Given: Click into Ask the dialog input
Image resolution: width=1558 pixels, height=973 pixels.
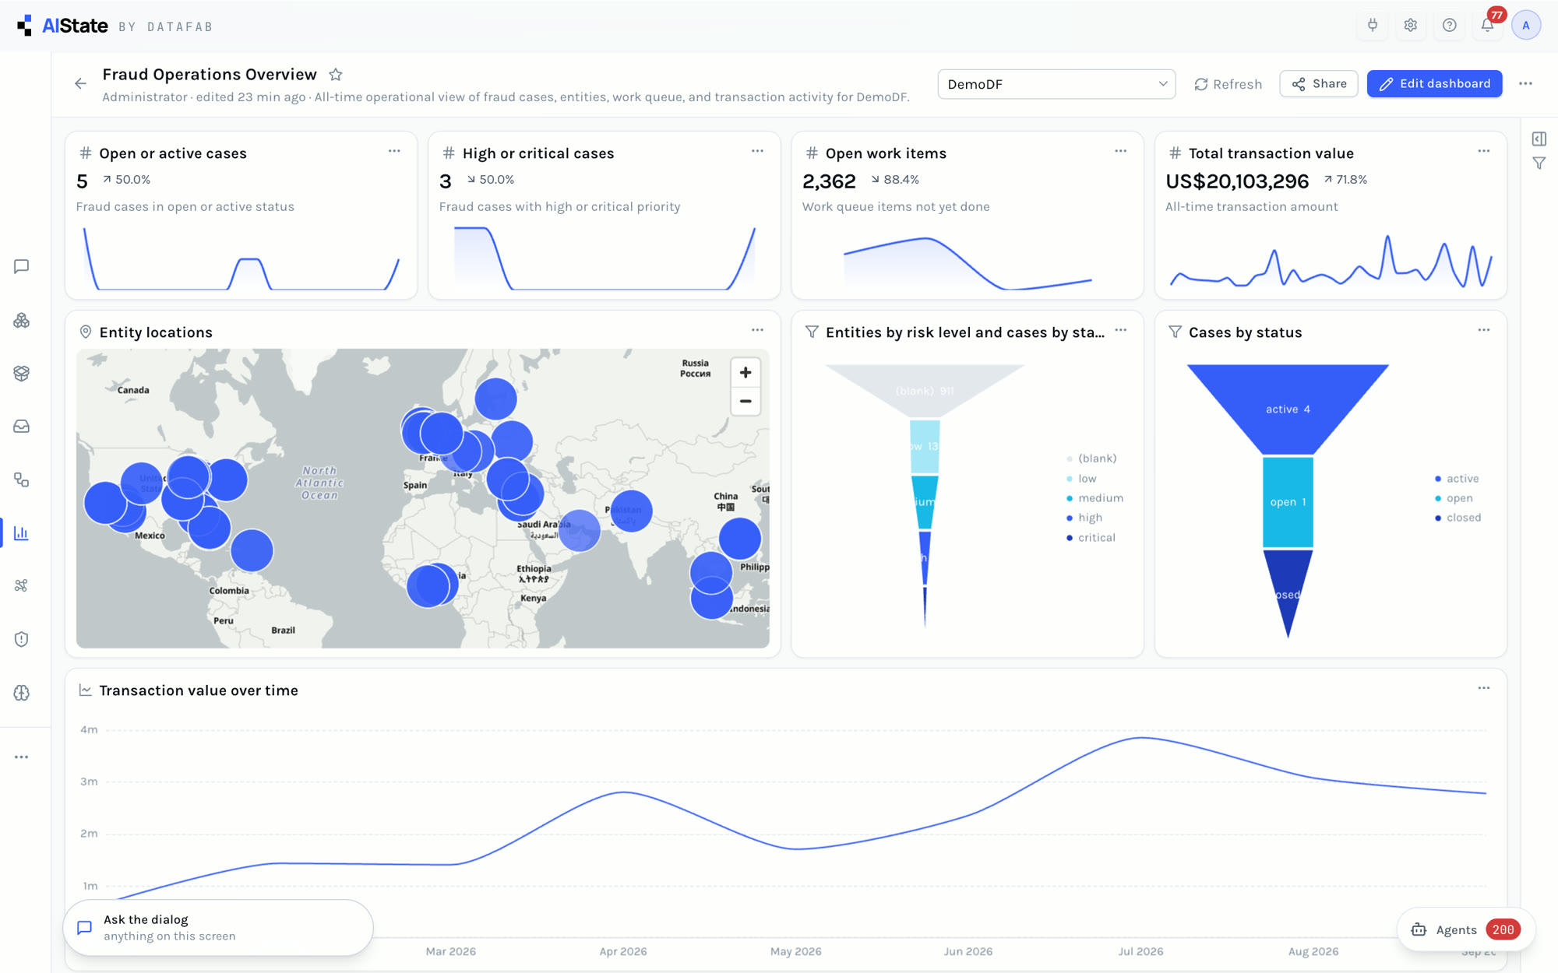Looking at the screenshot, I should tap(218, 928).
